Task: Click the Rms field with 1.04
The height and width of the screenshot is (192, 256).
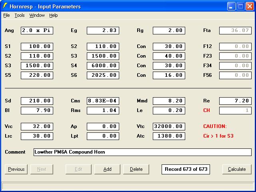Action: click(103, 110)
